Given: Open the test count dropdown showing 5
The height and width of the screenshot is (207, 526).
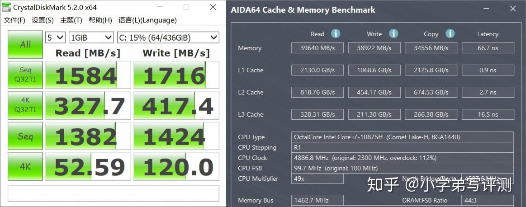Looking at the screenshot, I should (x=56, y=38).
